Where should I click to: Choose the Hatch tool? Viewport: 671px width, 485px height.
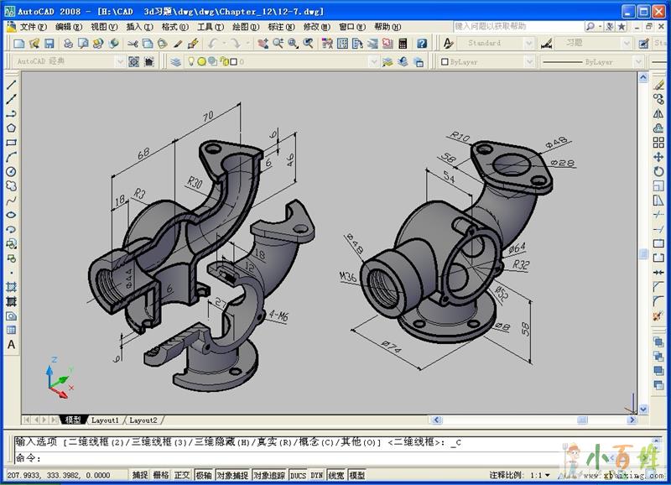11,286
